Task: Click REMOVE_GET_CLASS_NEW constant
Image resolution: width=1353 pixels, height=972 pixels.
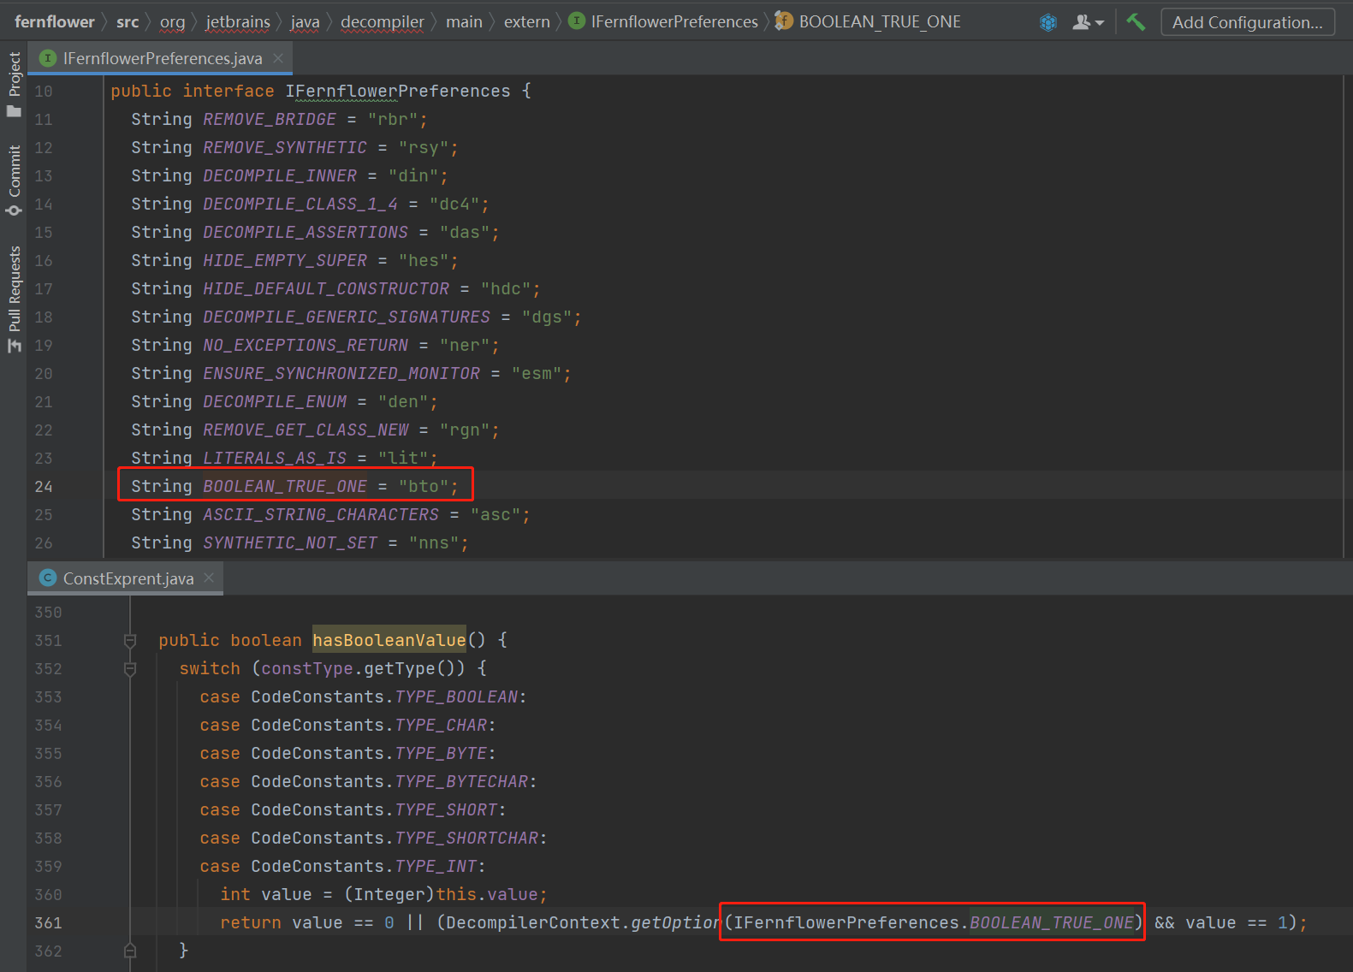Action: click(x=306, y=430)
